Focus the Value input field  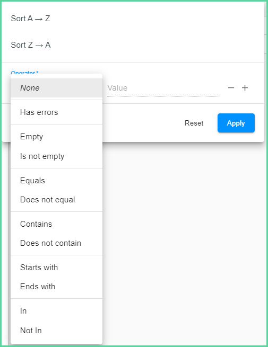point(163,88)
